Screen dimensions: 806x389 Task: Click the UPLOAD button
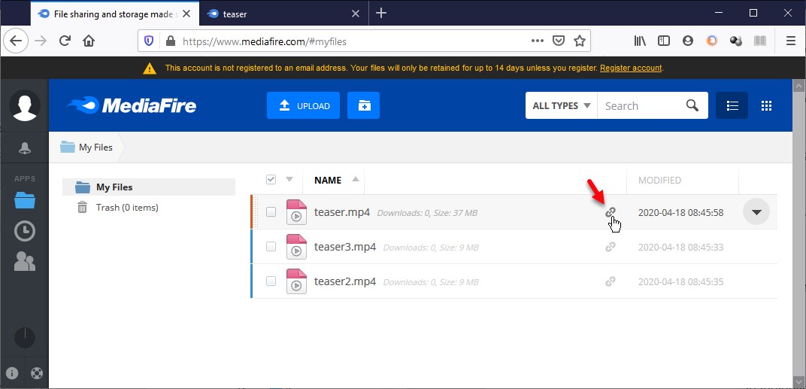pos(303,106)
